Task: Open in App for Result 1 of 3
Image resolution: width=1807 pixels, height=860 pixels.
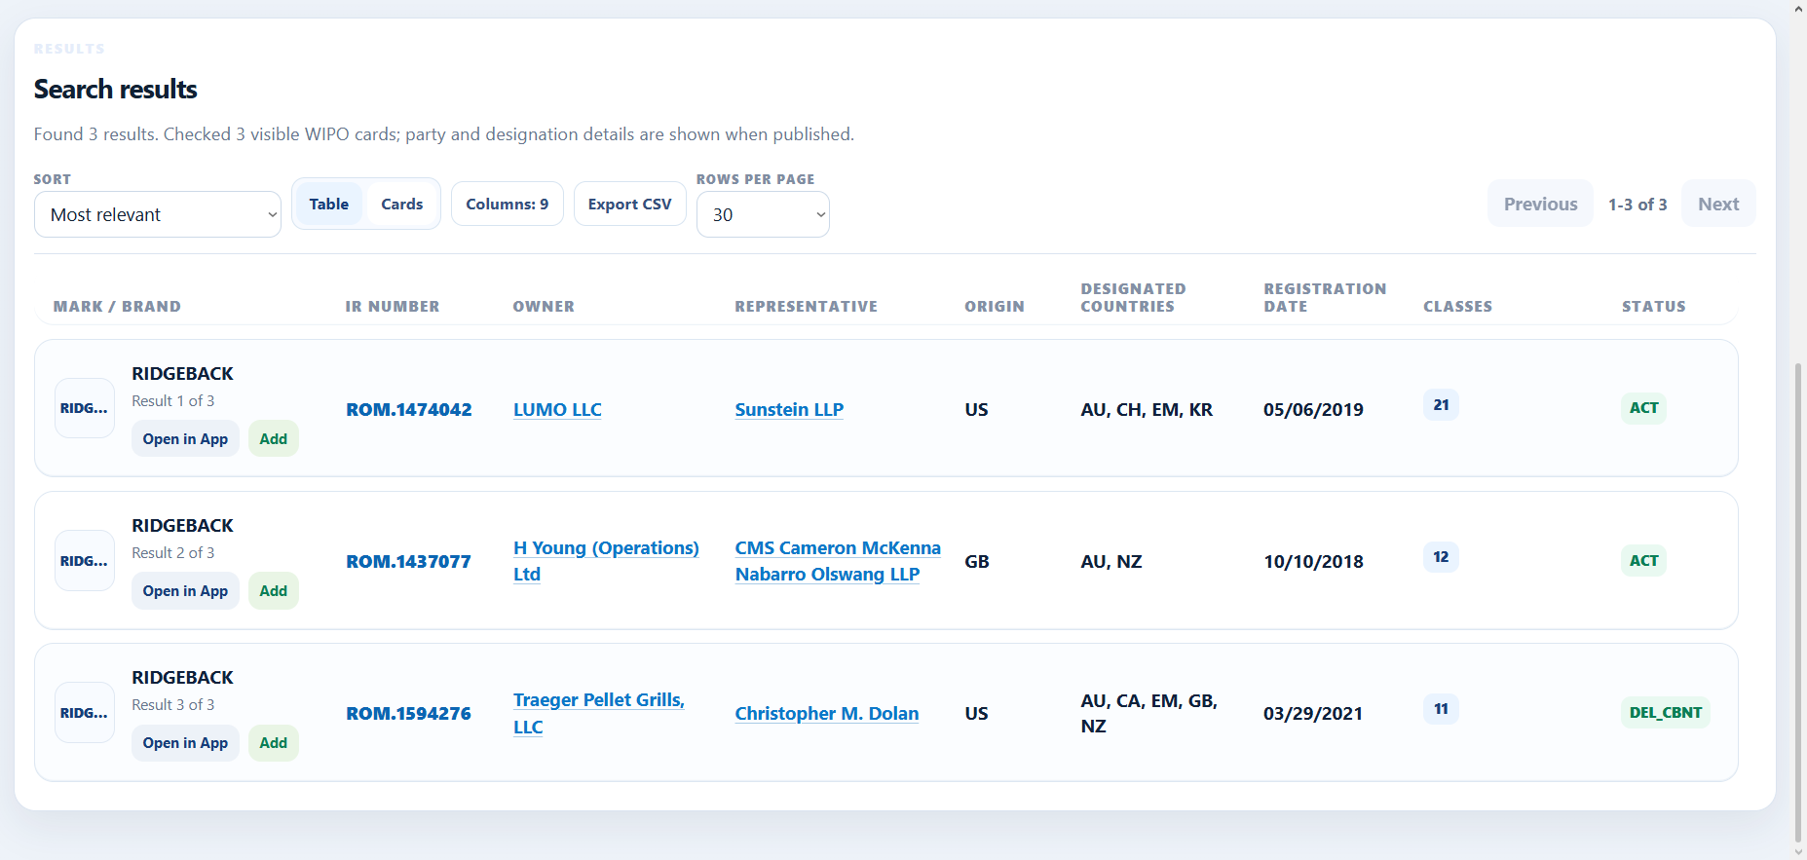Action: (185, 439)
